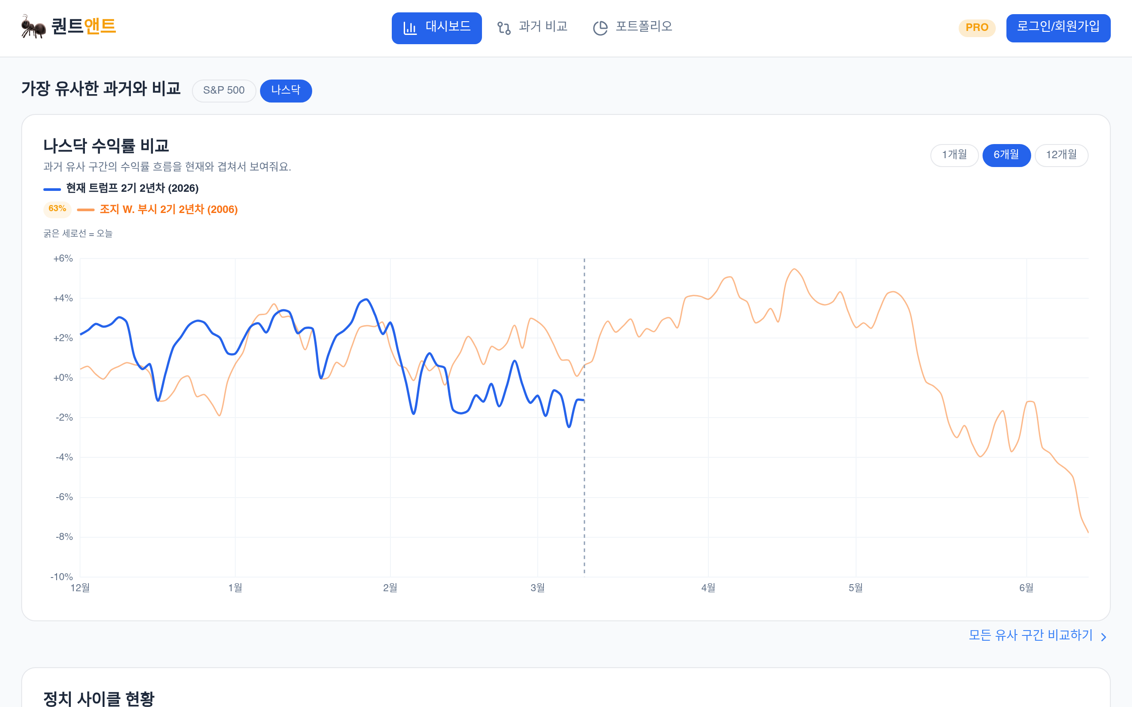This screenshot has height=707, width=1132.
Task: Click the dashboard bar chart icon
Action: tap(410, 28)
